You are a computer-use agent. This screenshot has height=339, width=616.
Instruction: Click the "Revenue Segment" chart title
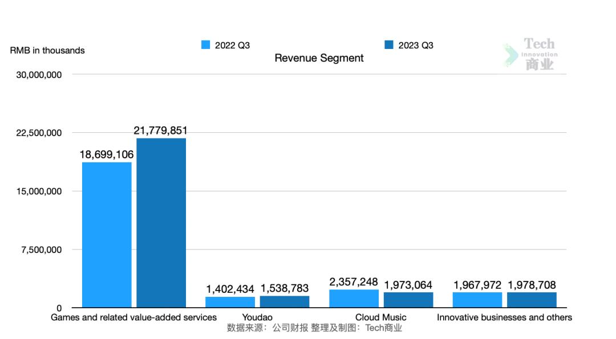[319, 58]
